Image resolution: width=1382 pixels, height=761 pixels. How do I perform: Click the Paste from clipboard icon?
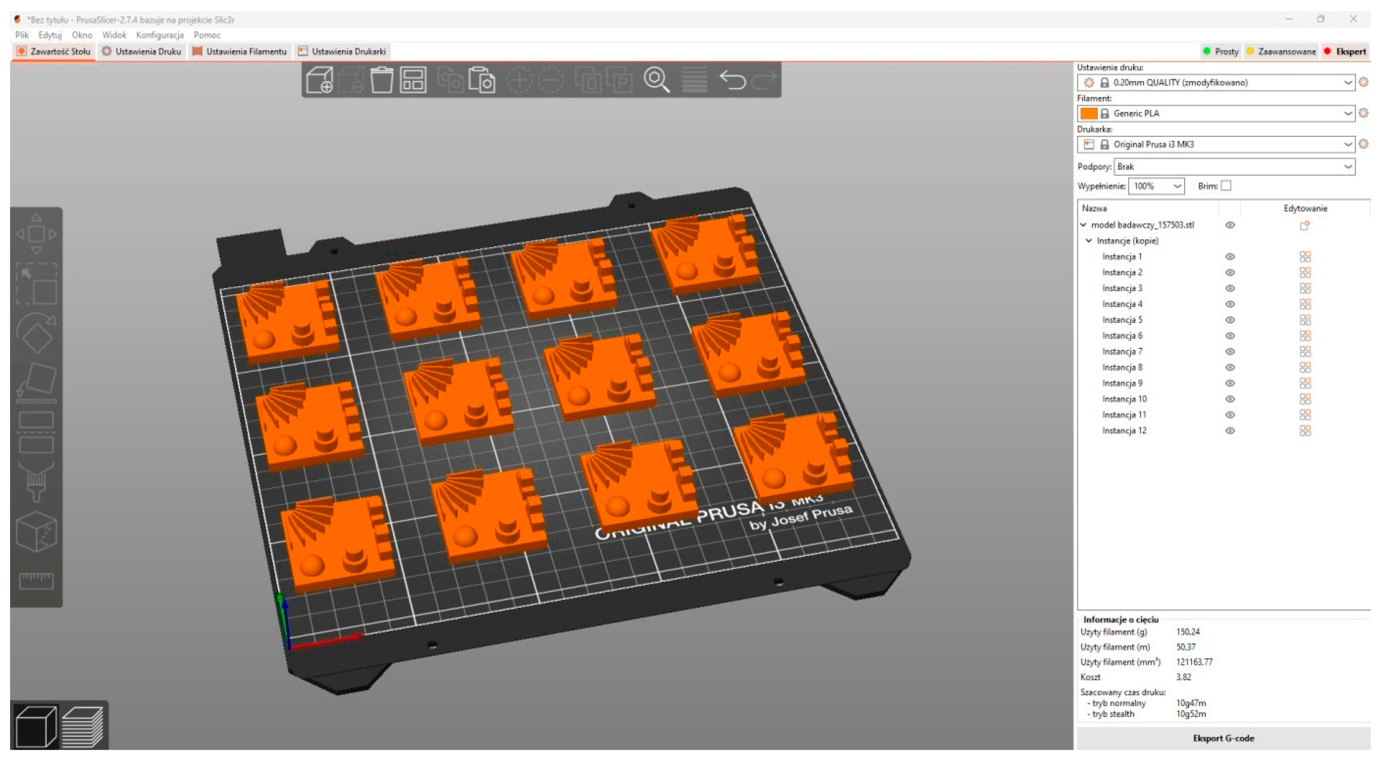pyautogui.click(x=481, y=81)
